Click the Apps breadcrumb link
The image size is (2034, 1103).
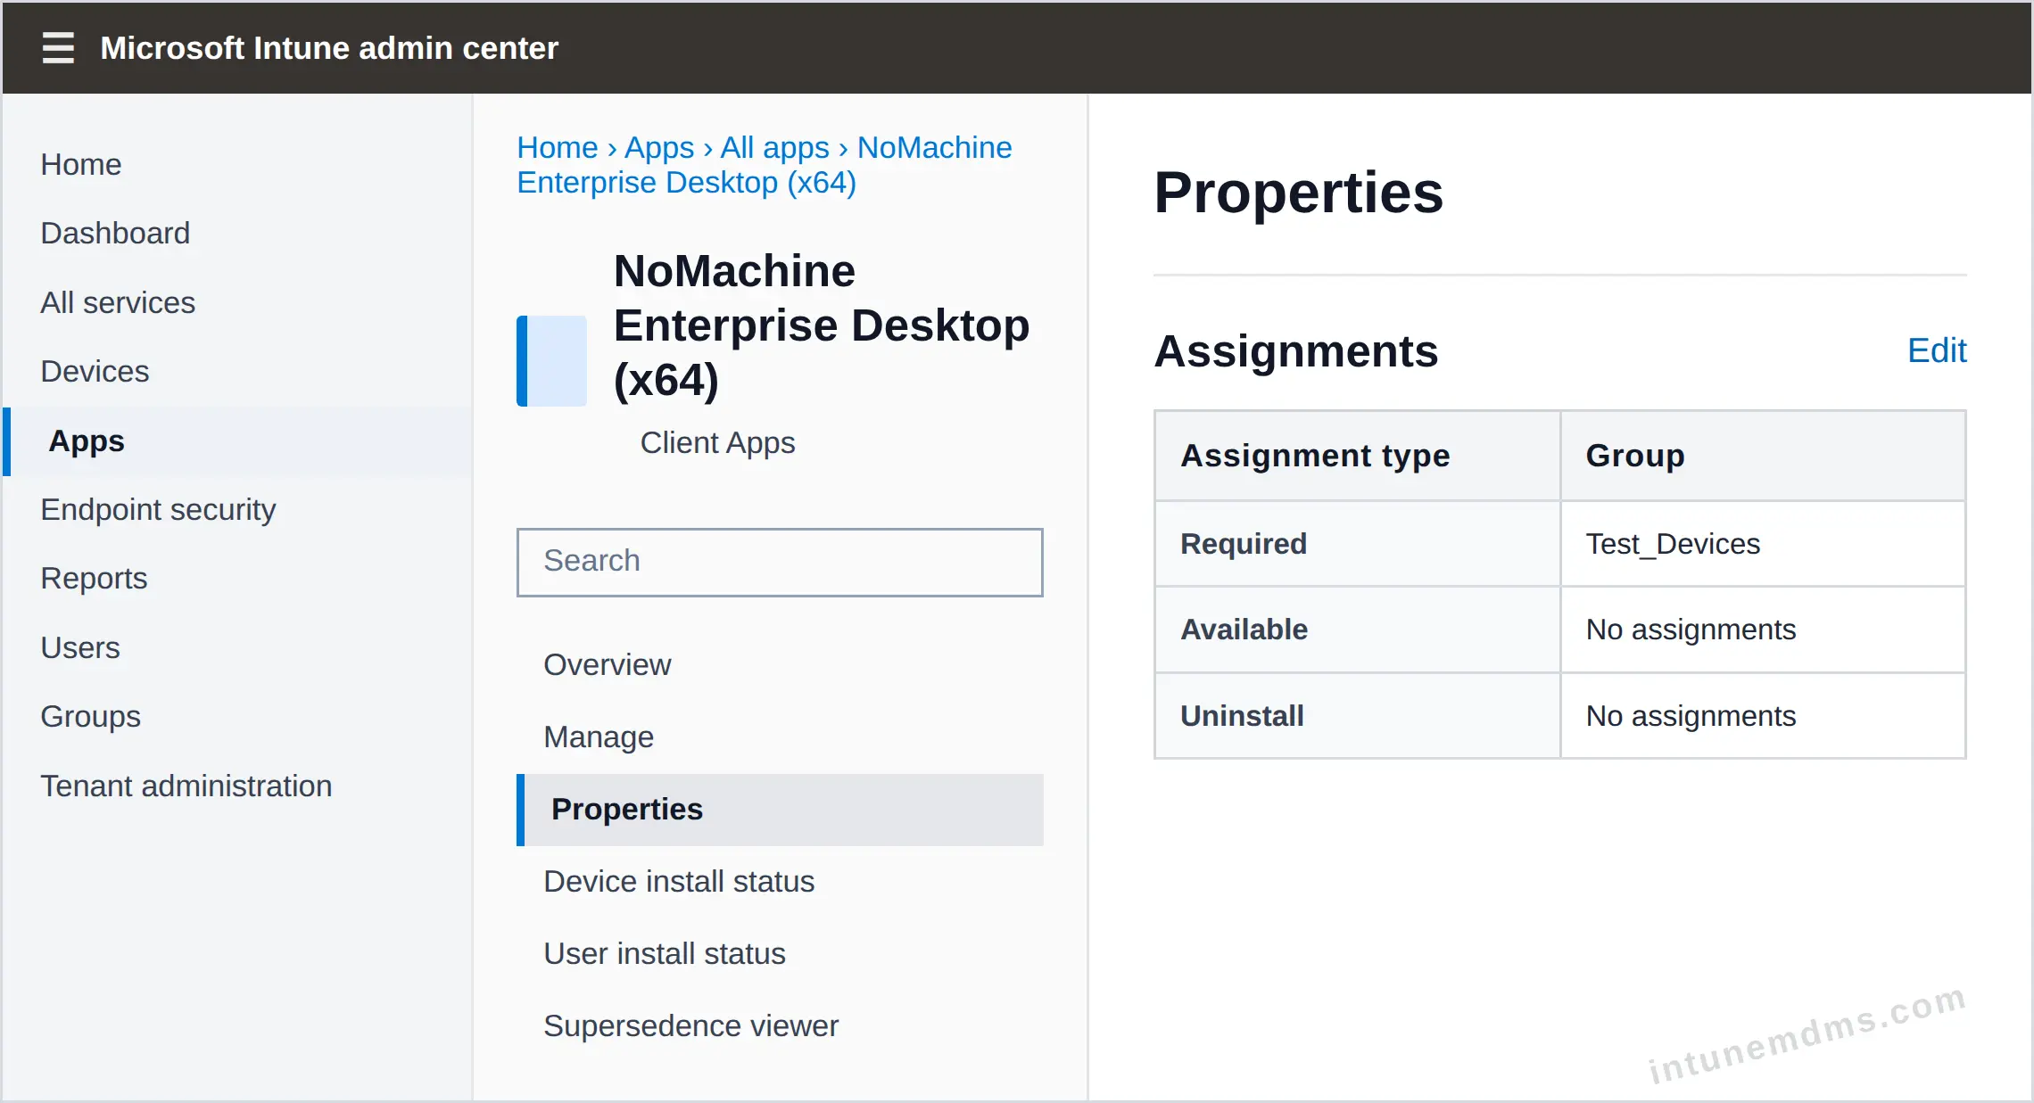(659, 147)
